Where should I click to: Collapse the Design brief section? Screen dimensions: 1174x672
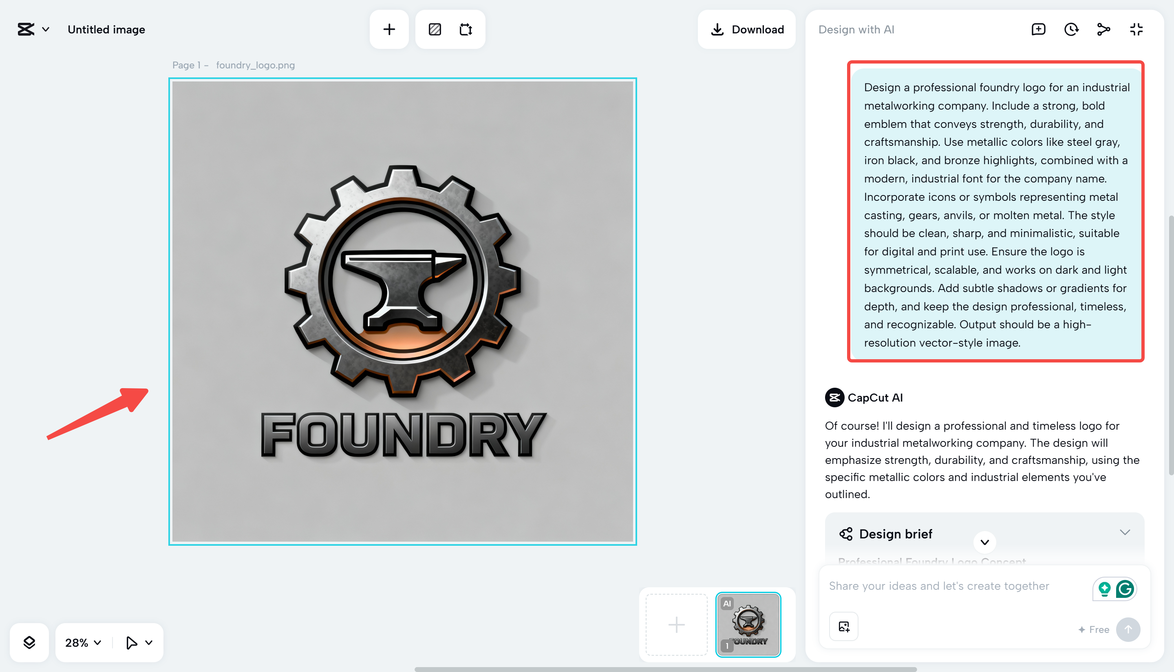click(x=1124, y=532)
